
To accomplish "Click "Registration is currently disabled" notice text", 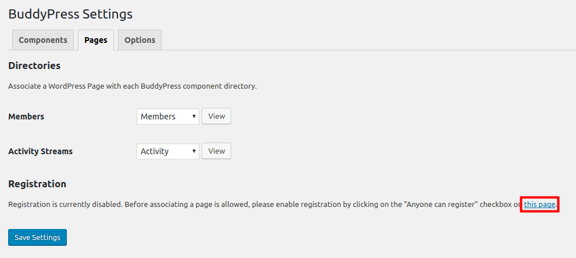I will coord(64,204).
